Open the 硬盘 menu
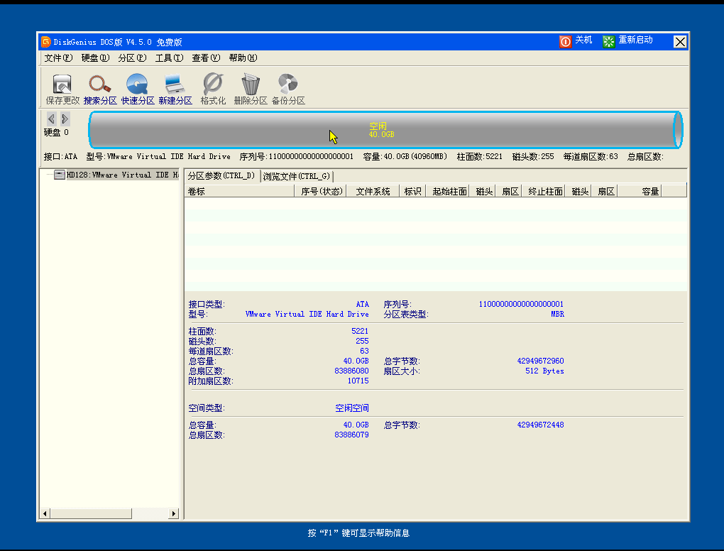This screenshot has width=724, height=551. (94, 58)
